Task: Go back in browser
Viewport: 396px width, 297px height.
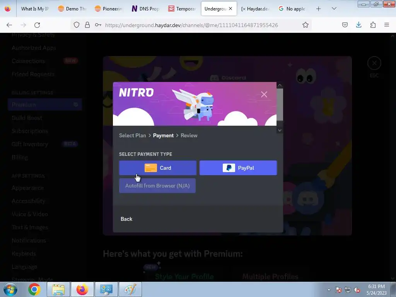Action: 9,25
